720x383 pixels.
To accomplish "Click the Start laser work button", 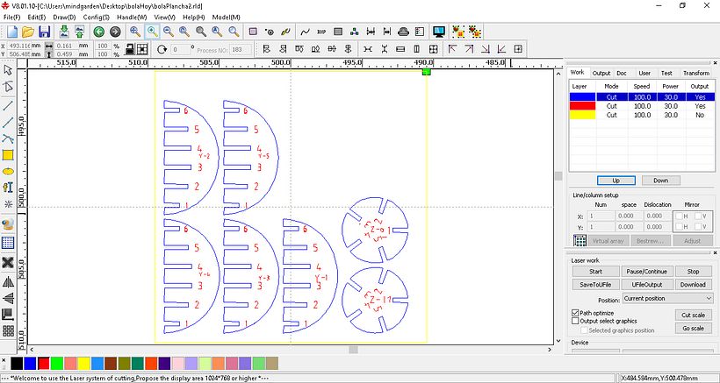I will [595, 271].
